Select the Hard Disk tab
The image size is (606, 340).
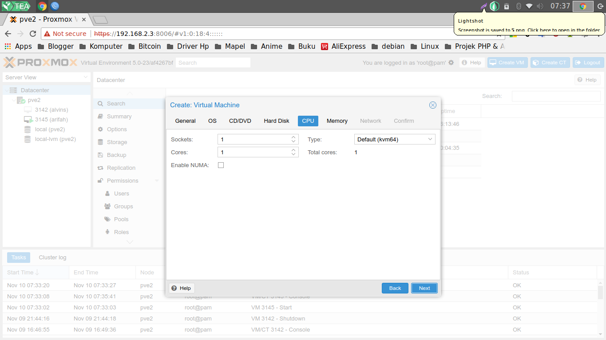(x=277, y=121)
